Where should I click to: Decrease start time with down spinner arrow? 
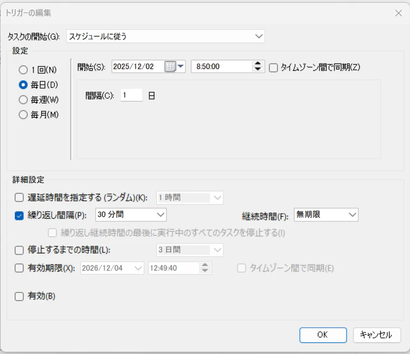[x=258, y=69]
